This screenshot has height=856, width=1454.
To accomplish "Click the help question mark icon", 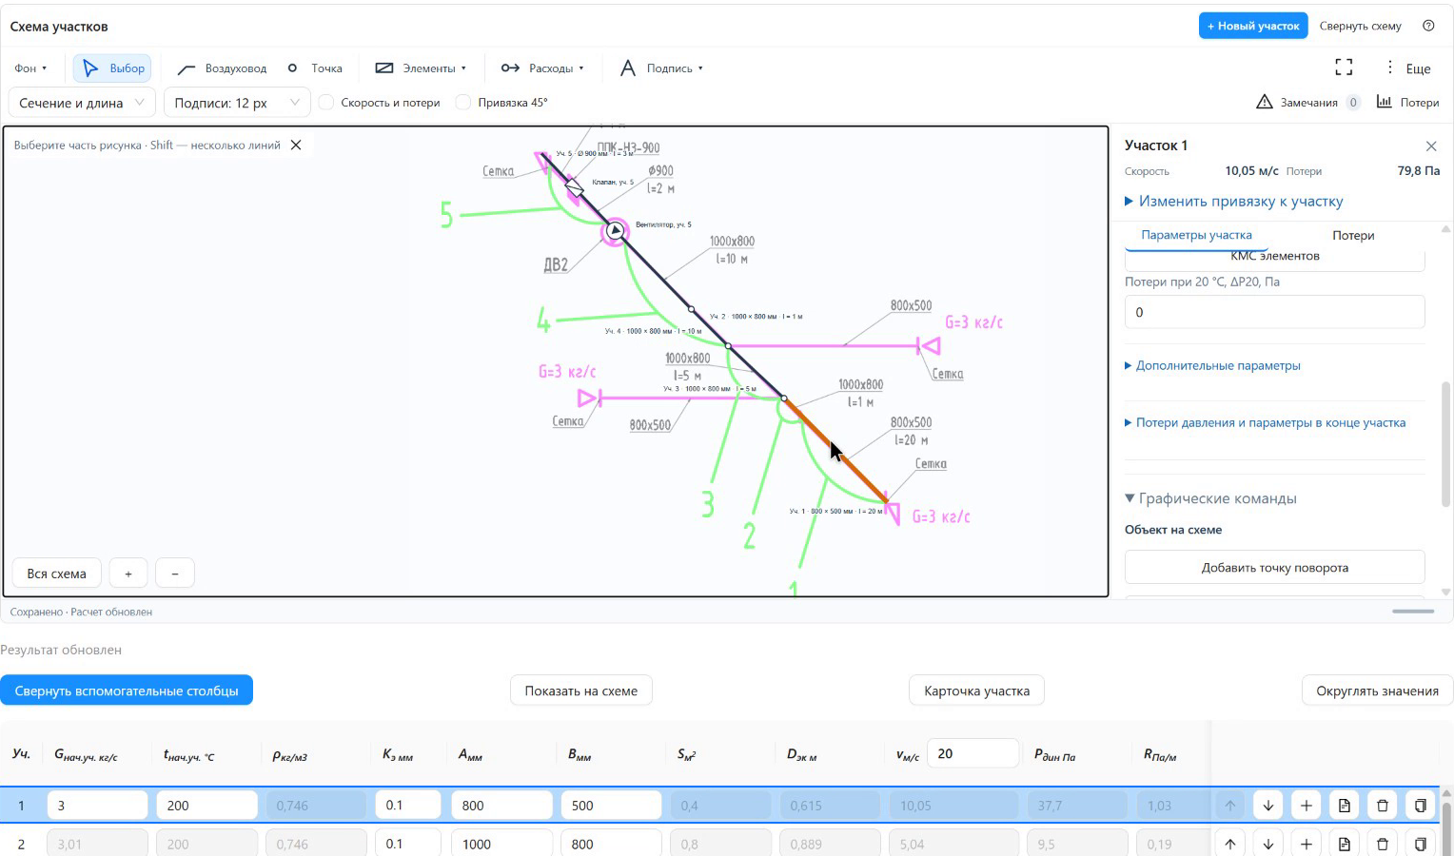I will click(1428, 26).
